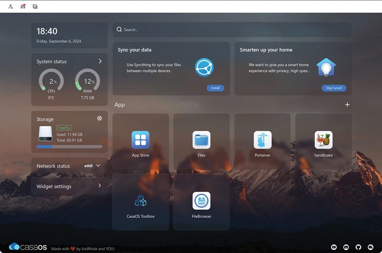382x253 pixels.
Task: Click the Used: 11.94 GB text
Action: (70, 135)
